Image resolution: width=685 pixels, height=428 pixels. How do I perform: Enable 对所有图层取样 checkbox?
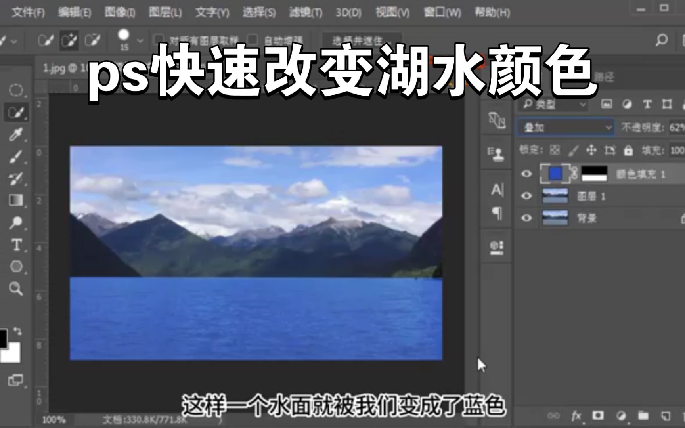159,40
